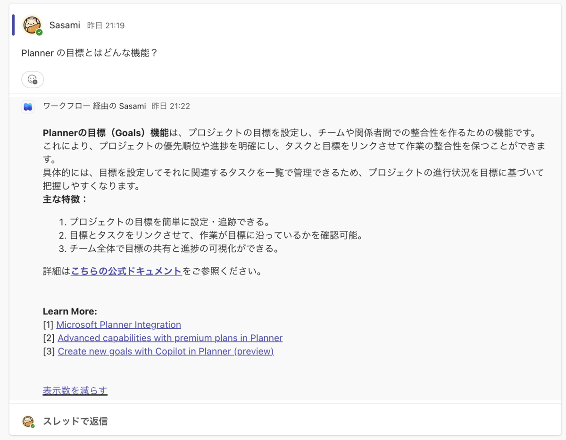Collapse the reply with 表示数を減らす

point(75,390)
